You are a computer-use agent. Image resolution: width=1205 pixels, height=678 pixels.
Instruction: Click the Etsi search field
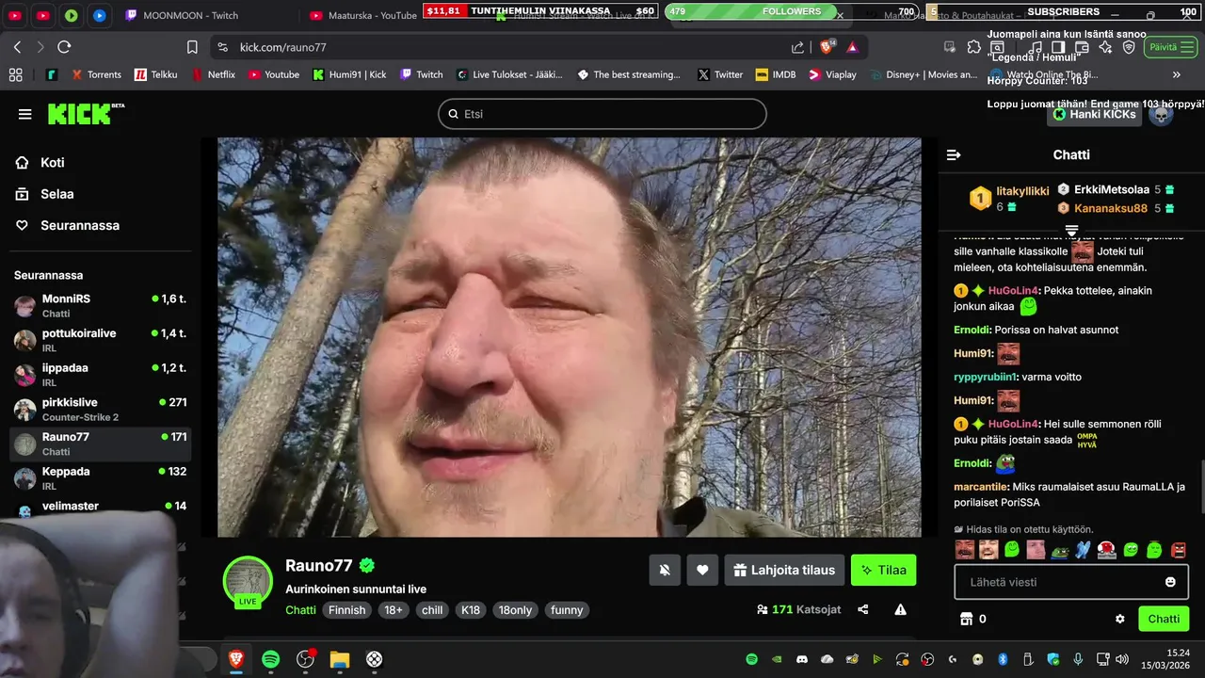pos(602,114)
